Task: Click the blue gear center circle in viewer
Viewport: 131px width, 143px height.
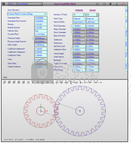Action: click(x=80, y=111)
